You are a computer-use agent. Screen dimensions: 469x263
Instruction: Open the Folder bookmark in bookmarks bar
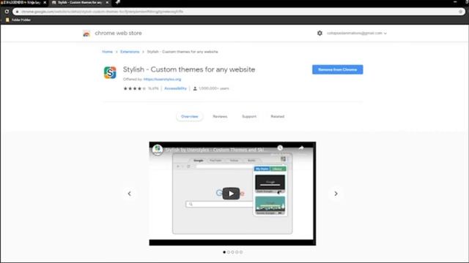[18, 20]
